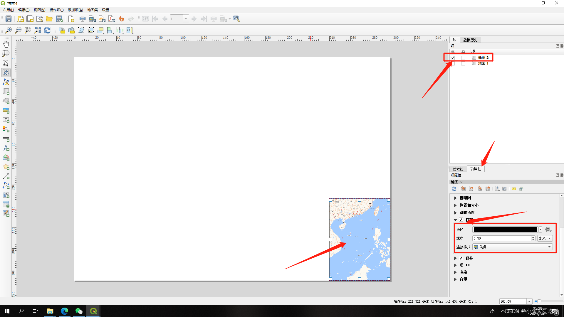Toggle the frame (框架) checkbox

coord(461,220)
